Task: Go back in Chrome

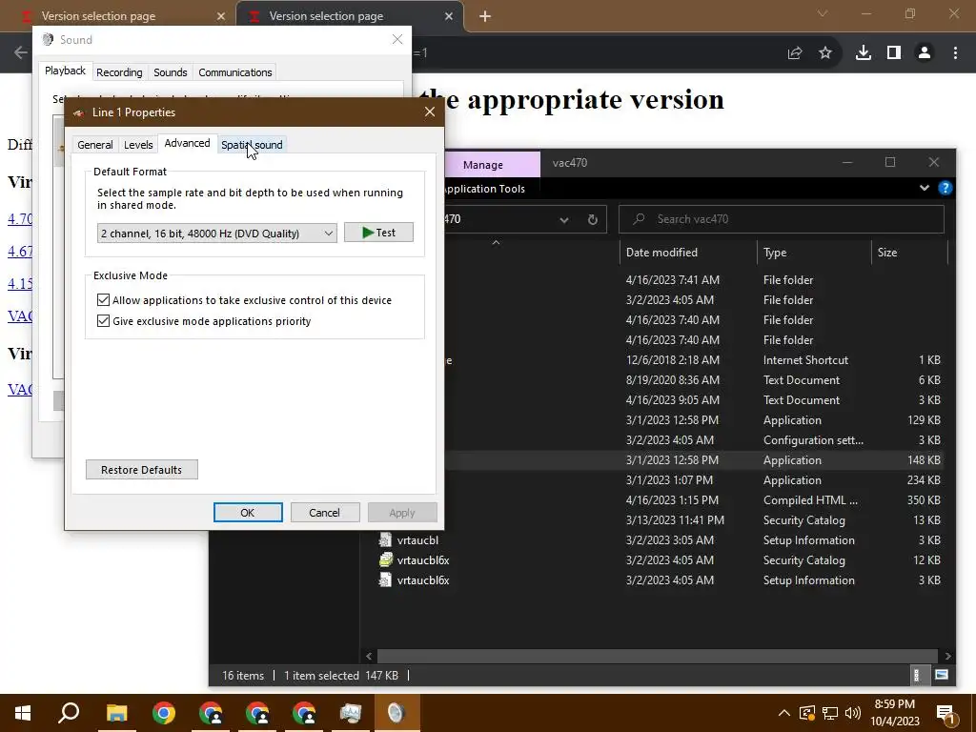Action: click(21, 53)
